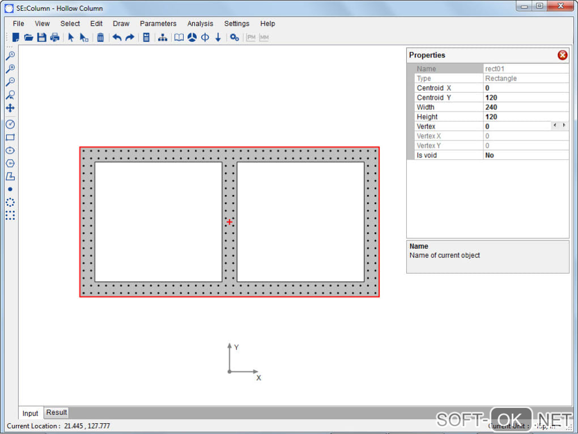Click the zoom all magnifier icon
This screenshot has width=578, height=434.
(10, 56)
